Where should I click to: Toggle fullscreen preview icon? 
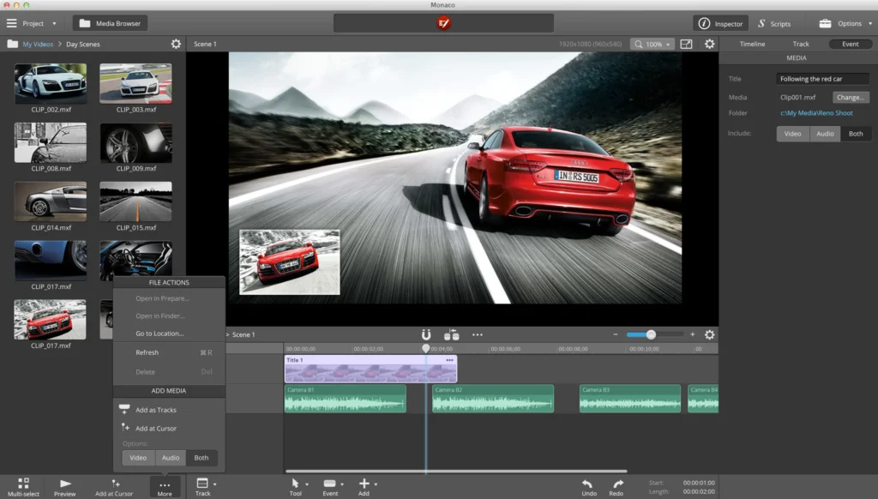tap(686, 44)
